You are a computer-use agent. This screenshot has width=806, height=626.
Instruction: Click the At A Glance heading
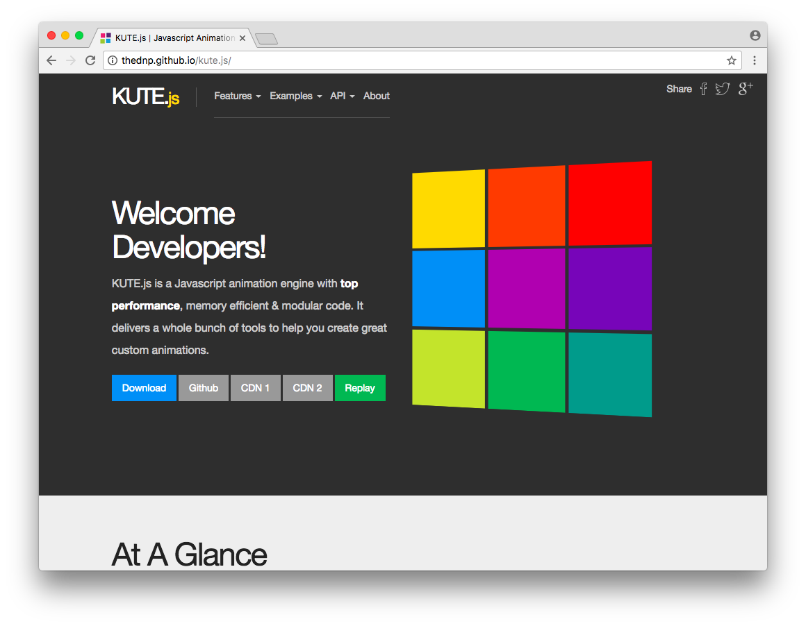189,555
